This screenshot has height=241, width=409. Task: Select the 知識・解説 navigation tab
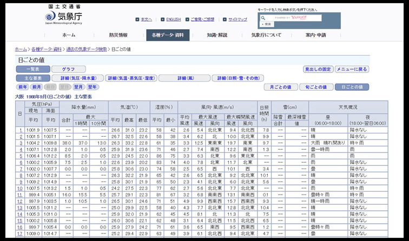tap(217, 35)
